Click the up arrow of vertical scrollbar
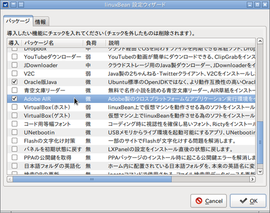This screenshot has height=213, width=270. 260,41
